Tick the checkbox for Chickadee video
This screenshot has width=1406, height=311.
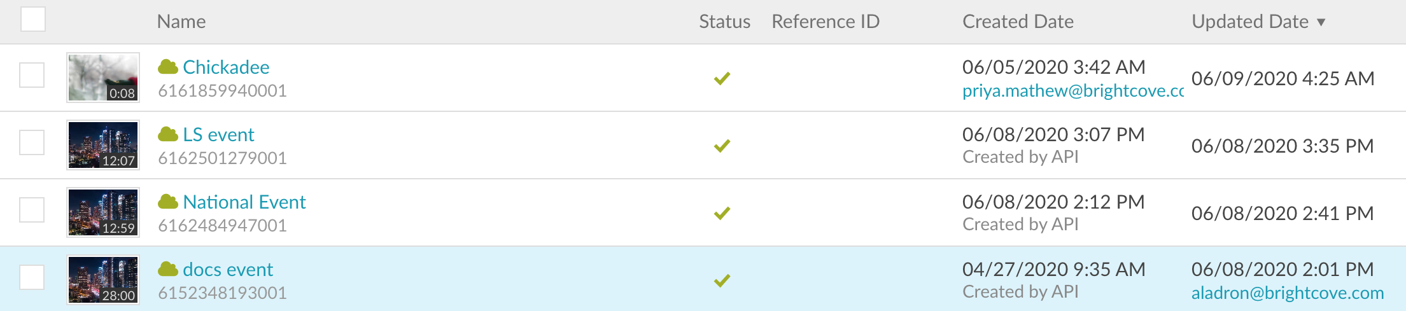(x=32, y=75)
